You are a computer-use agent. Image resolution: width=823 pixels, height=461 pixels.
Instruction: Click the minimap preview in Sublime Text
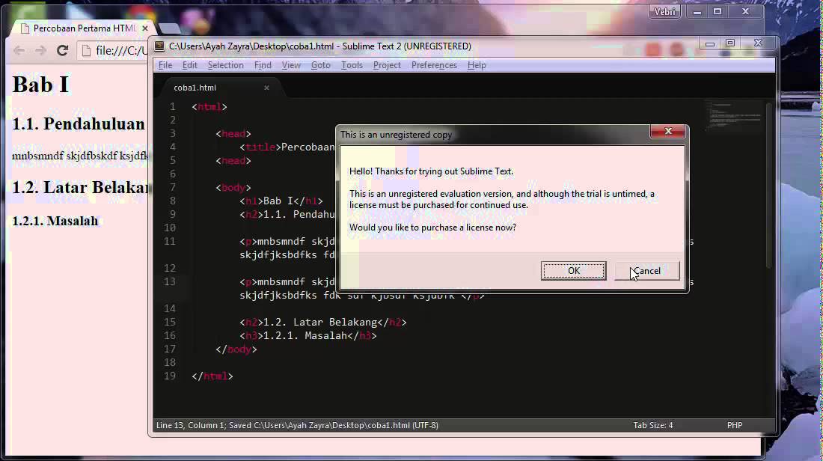pyautogui.click(x=733, y=115)
